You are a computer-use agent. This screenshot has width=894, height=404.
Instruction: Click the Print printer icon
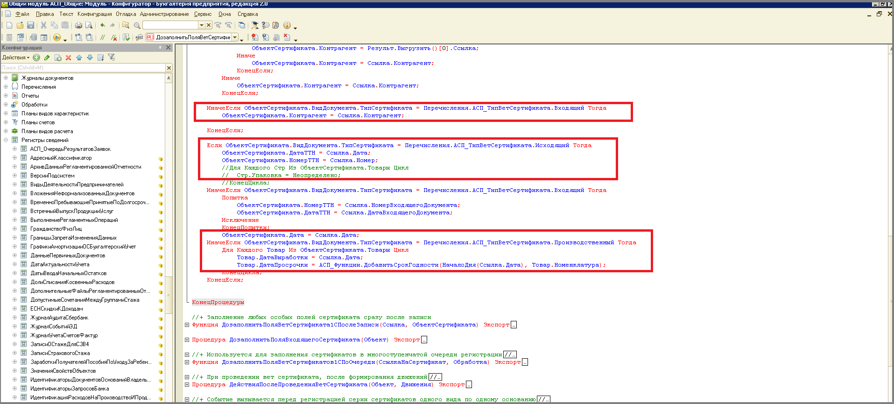(78, 25)
